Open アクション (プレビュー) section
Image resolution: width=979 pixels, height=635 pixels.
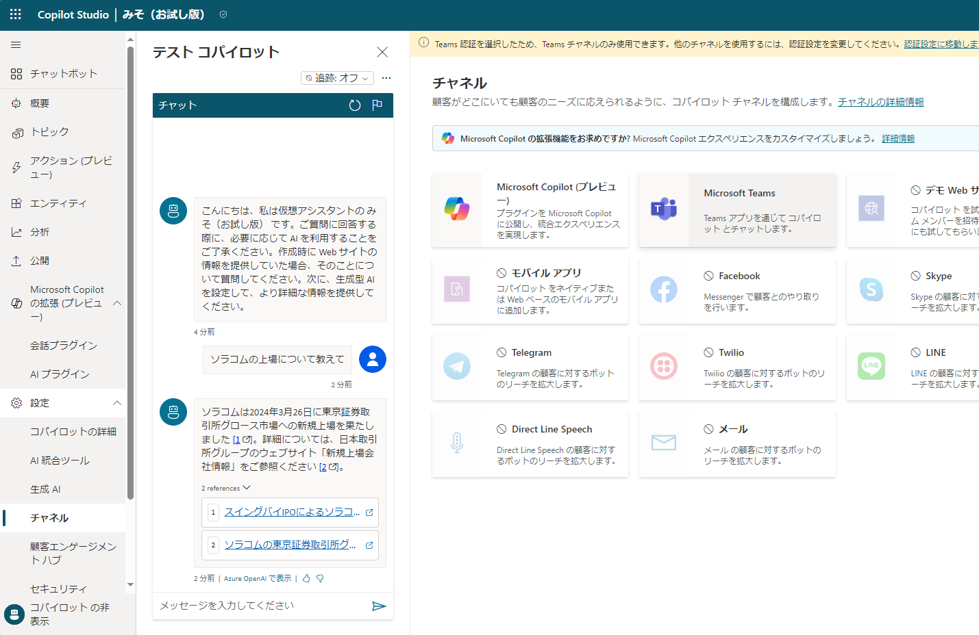pos(63,168)
